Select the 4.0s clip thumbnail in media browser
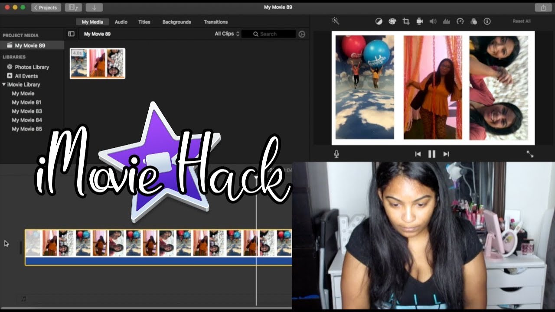 (98, 63)
